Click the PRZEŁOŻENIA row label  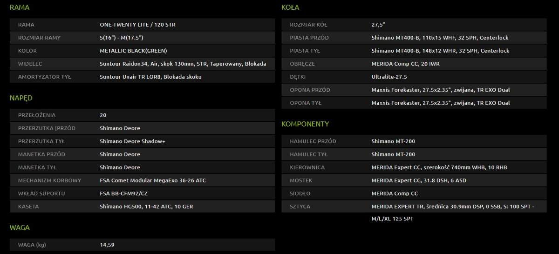click(36, 115)
